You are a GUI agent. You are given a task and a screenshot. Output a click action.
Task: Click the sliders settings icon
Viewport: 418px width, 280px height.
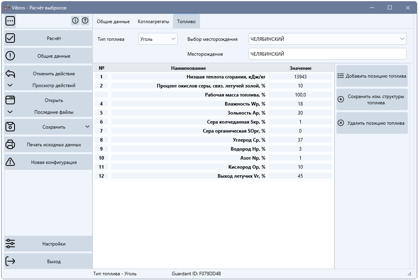pyautogui.click(x=10, y=244)
